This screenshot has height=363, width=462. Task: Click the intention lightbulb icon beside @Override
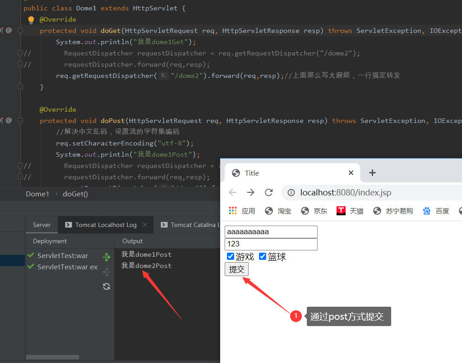pyautogui.click(x=31, y=20)
